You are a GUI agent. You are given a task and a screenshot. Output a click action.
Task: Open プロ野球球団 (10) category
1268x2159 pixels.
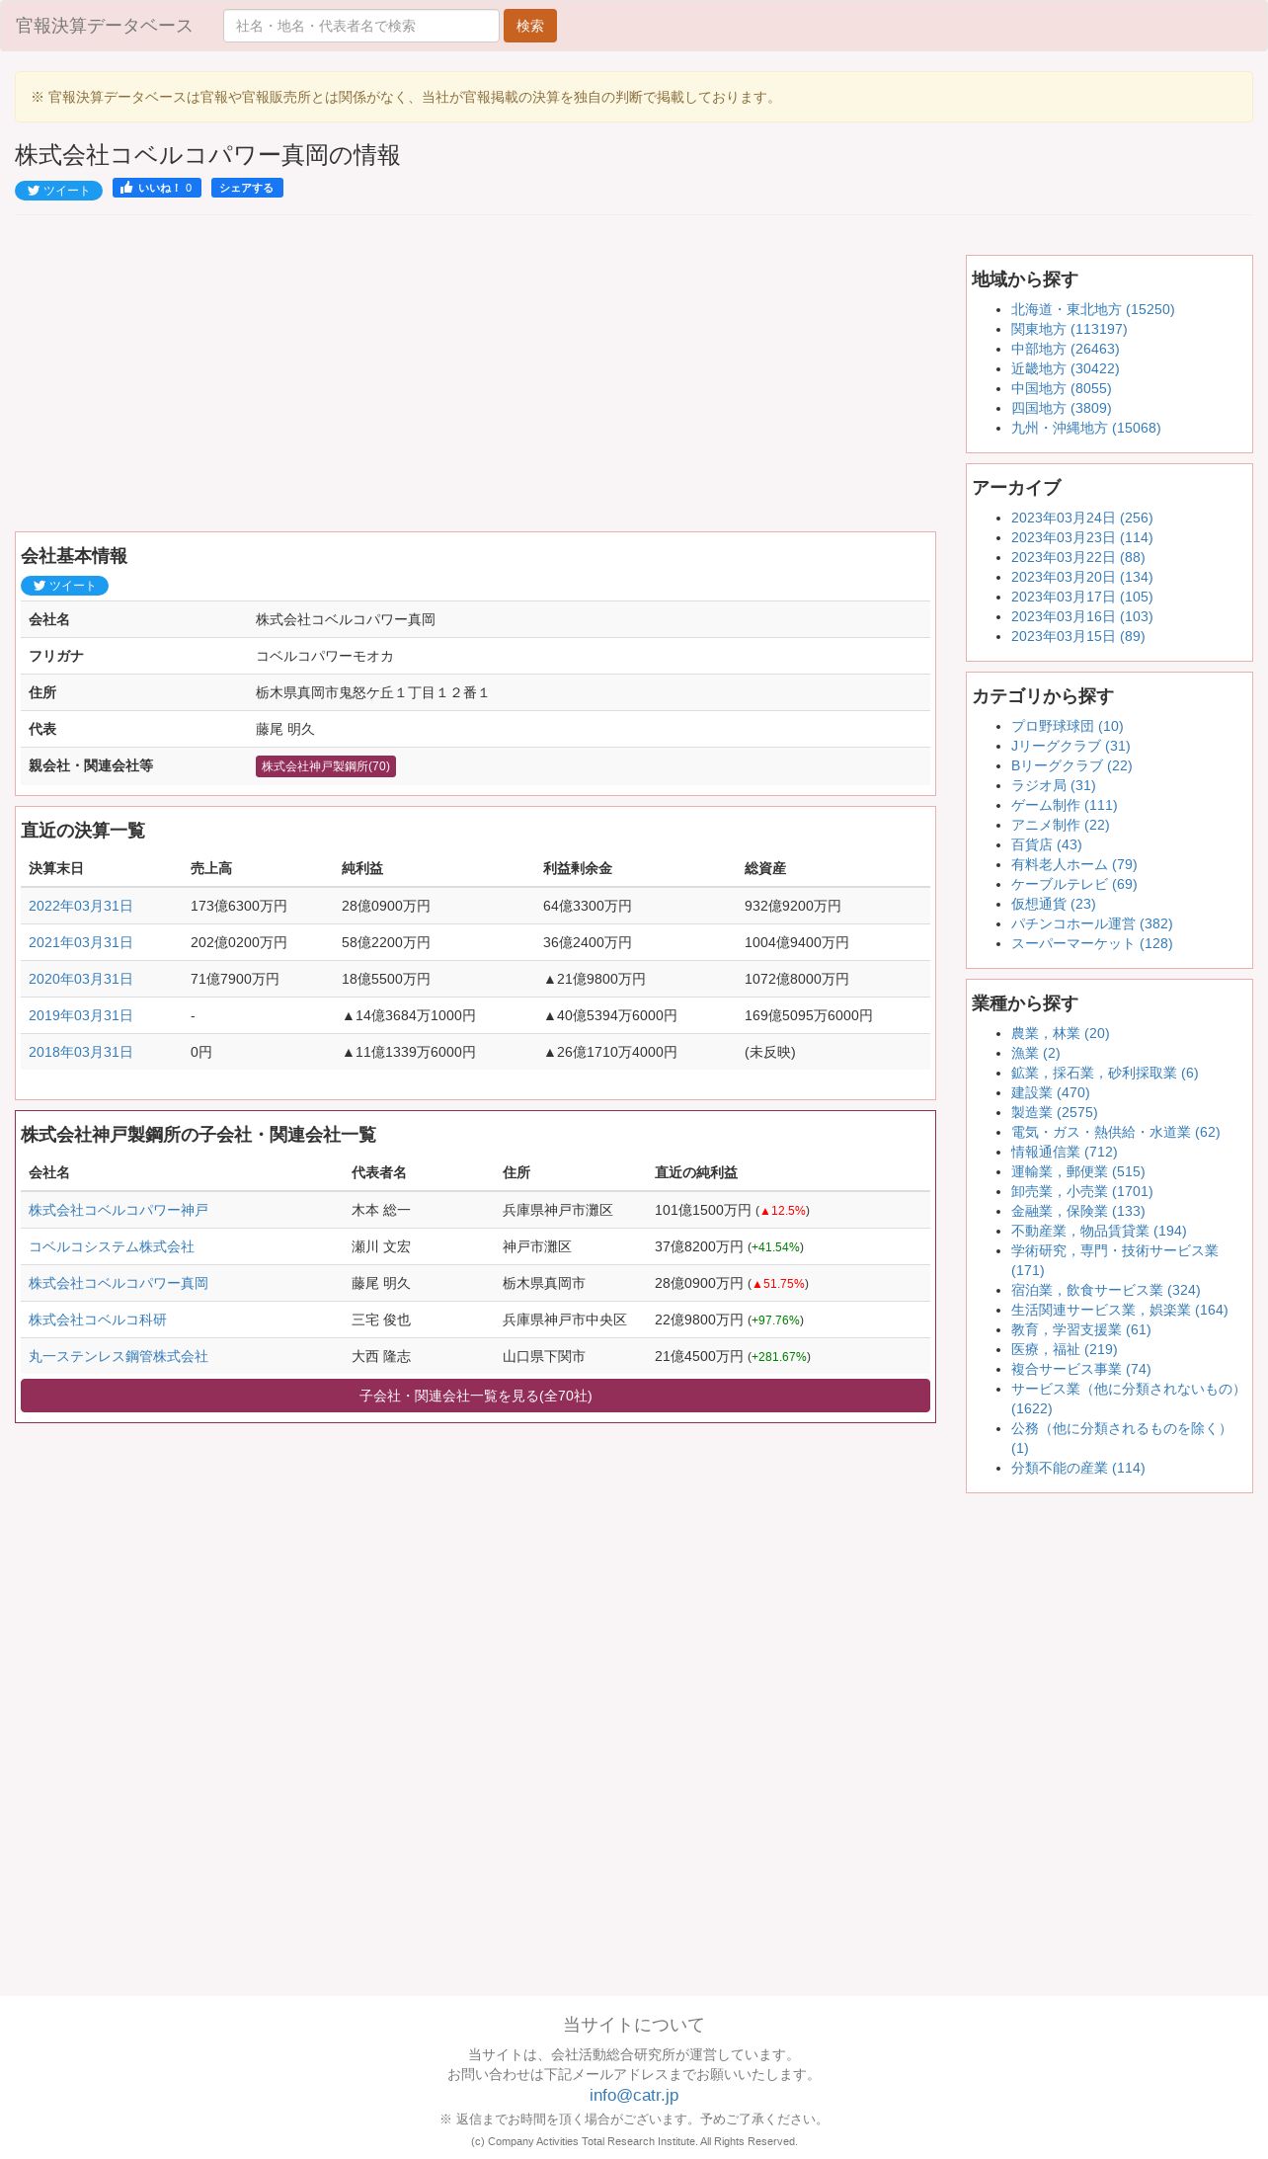click(x=1067, y=726)
